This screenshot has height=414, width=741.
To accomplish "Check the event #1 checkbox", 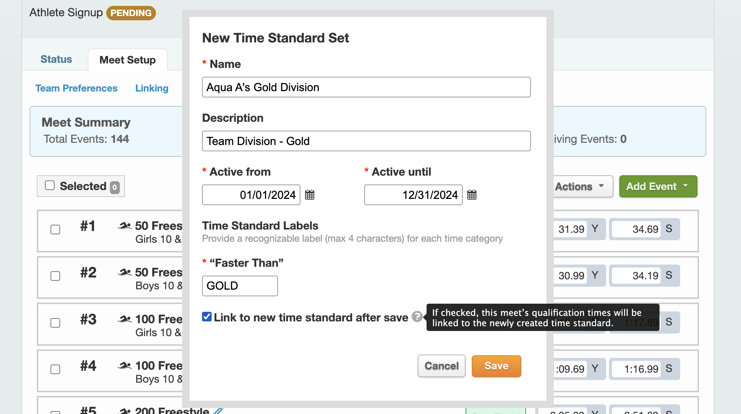I will tap(55, 230).
